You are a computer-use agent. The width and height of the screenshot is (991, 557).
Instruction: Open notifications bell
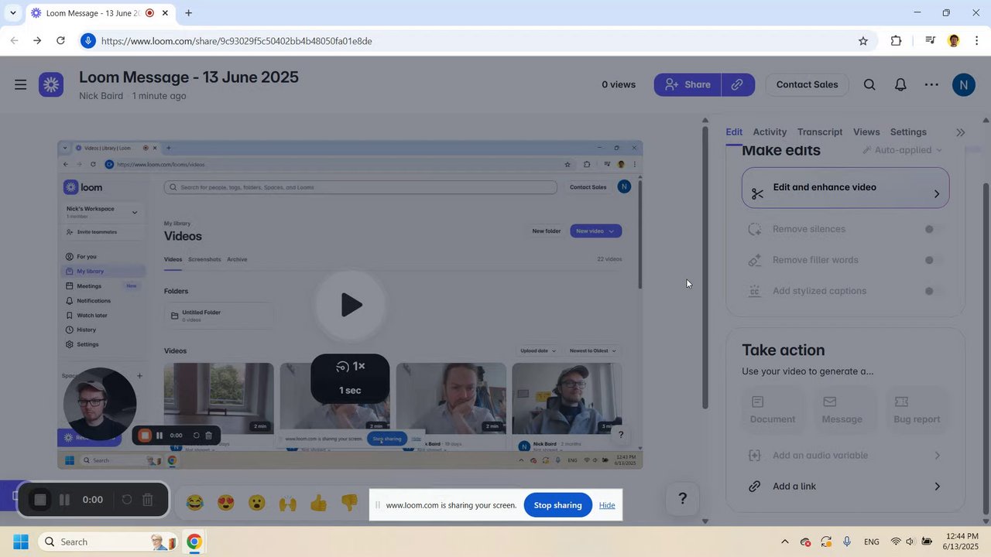pos(900,84)
